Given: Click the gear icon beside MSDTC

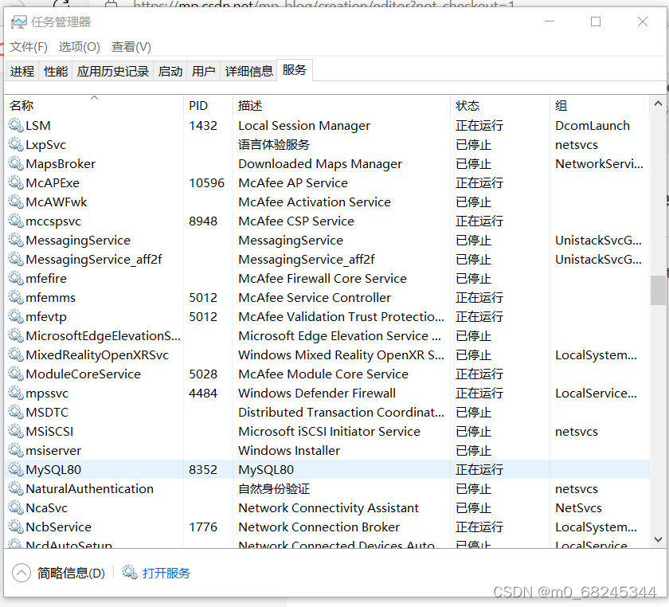Looking at the screenshot, I should [x=16, y=413].
